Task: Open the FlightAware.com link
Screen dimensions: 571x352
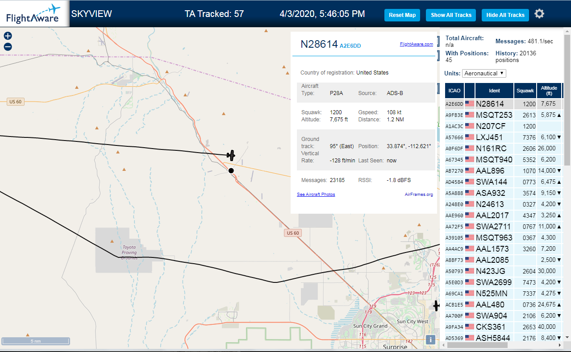Action: (417, 44)
